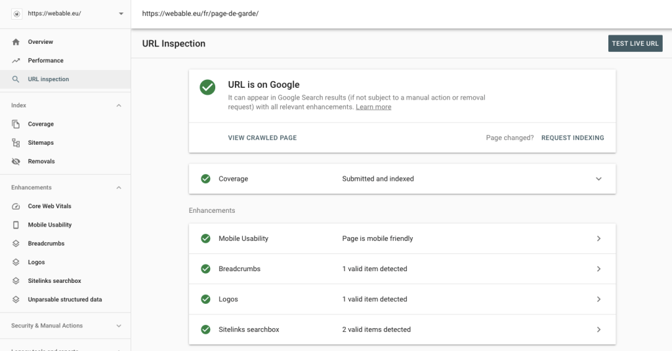Collapse the Index section chevron
The image size is (672, 351).
pos(119,105)
